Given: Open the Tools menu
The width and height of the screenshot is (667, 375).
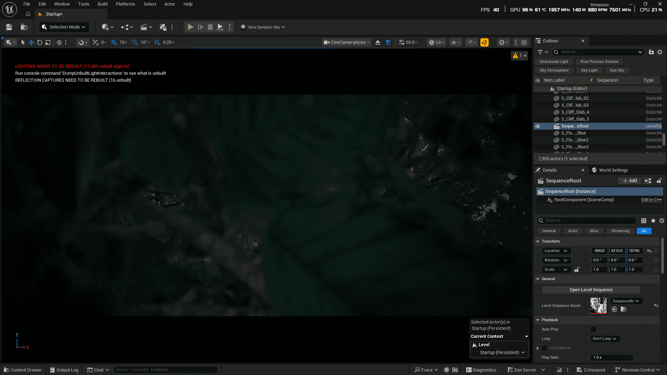Looking at the screenshot, I should coord(83,4).
